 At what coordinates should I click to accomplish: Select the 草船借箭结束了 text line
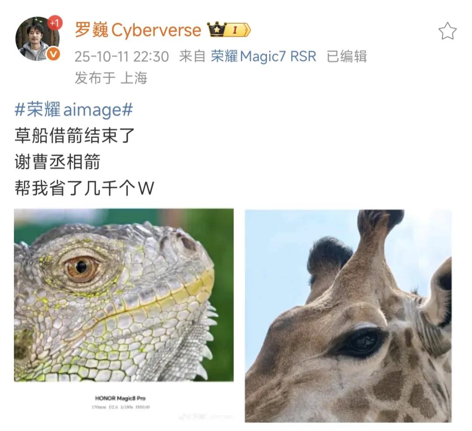coord(74,135)
